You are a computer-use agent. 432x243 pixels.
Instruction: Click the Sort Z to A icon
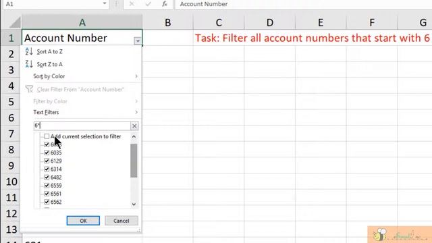pyautogui.click(x=29, y=64)
